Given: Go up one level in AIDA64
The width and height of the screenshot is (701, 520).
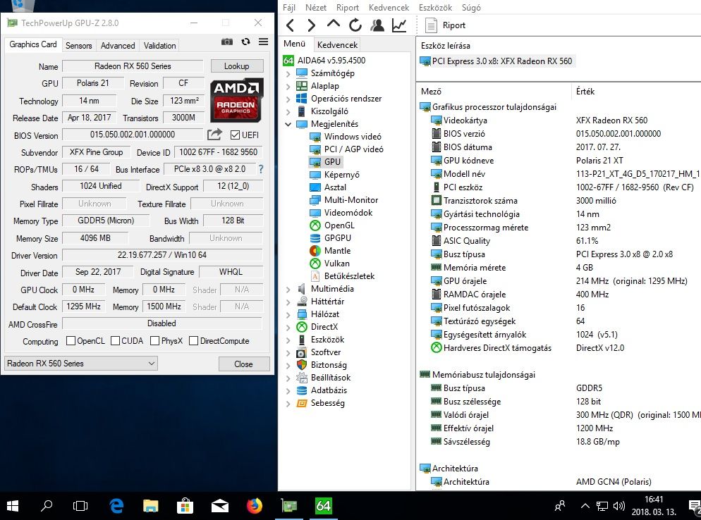Looking at the screenshot, I should 333,25.
